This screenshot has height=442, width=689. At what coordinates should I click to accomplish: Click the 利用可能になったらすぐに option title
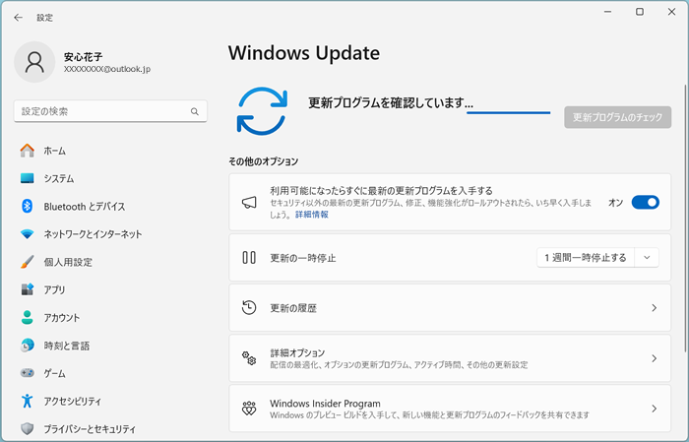[x=381, y=191]
